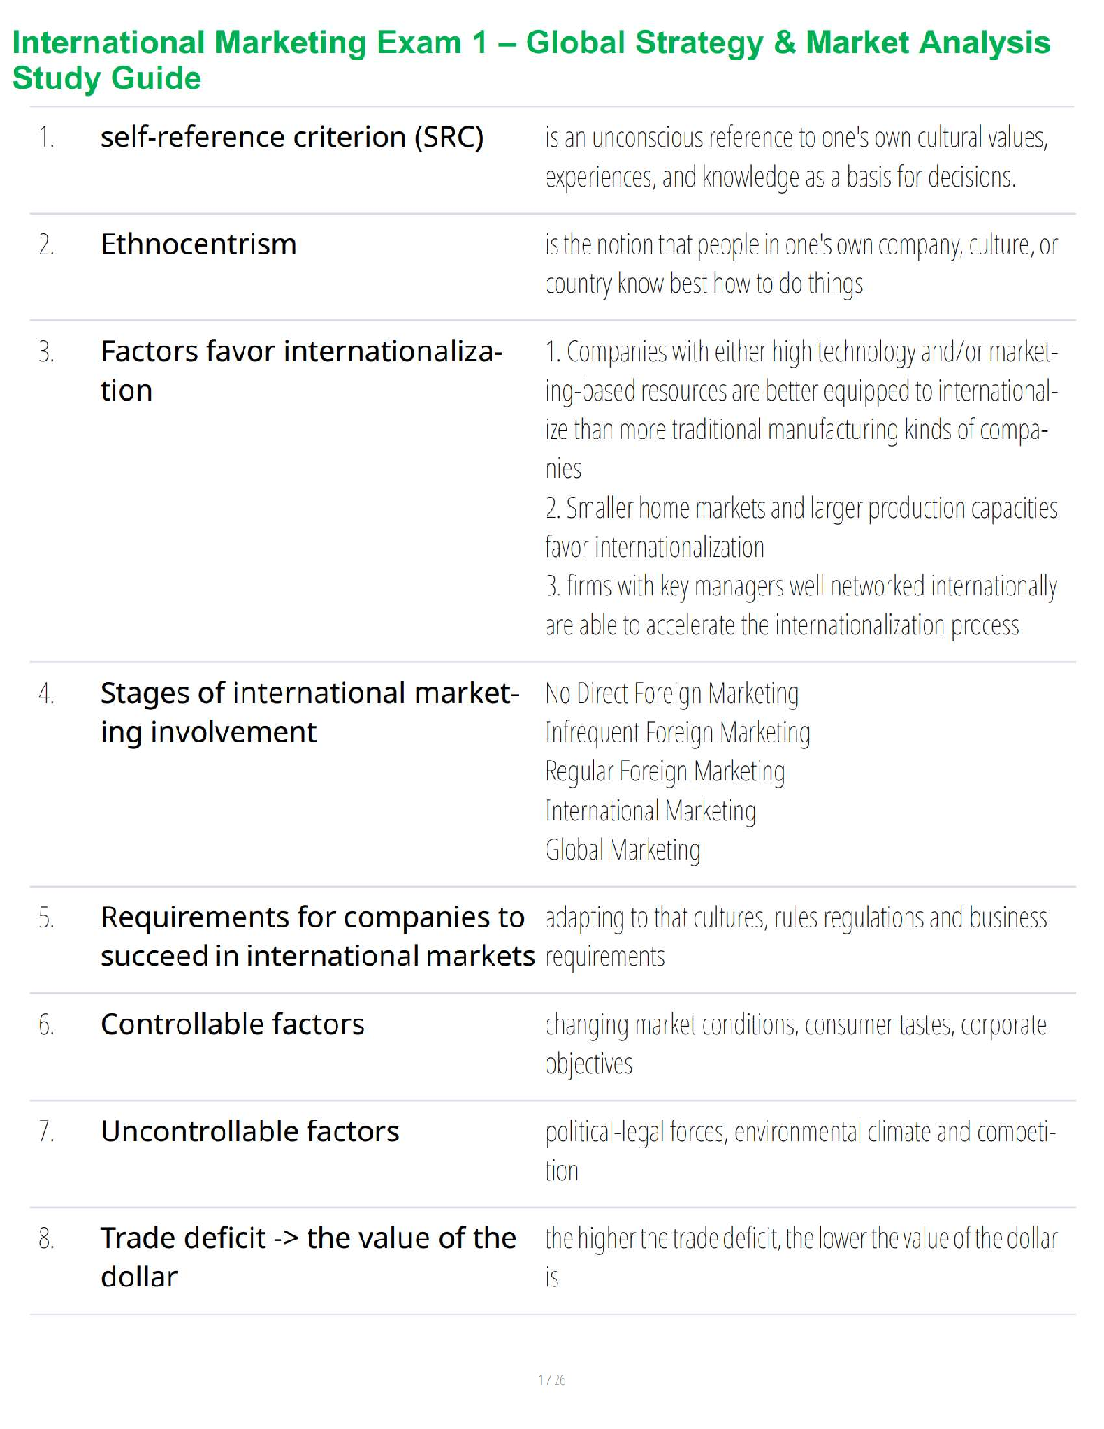Click the term "self-reference criterion (SRC)"
Screen dimensions: 1104x1429
291,137
